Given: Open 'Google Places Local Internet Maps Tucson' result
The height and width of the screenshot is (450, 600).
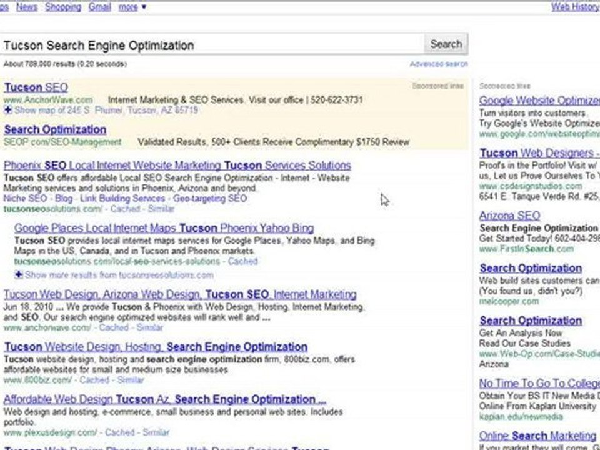Looking at the screenshot, I should [x=164, y=228].
